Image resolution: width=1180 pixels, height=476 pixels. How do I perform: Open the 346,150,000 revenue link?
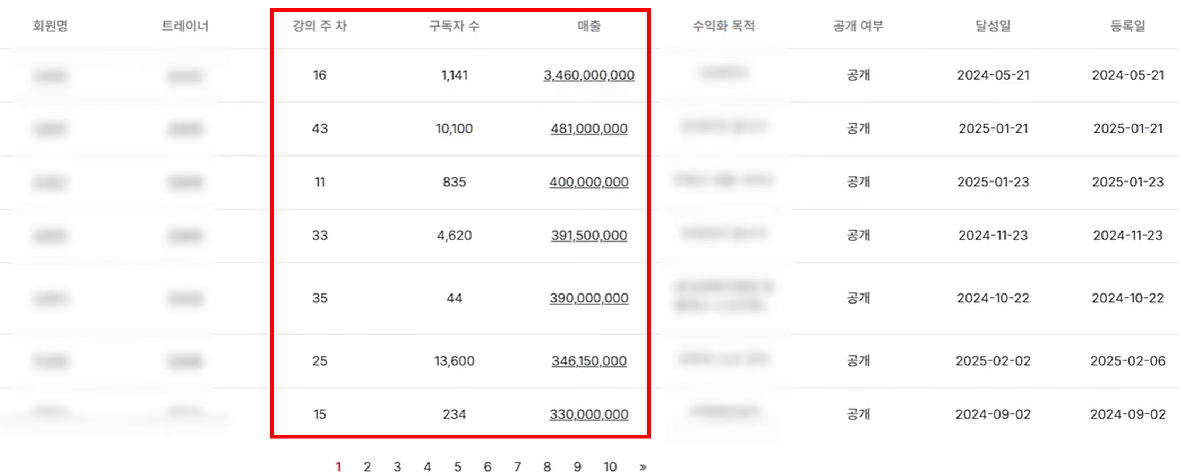click(588, 361)
